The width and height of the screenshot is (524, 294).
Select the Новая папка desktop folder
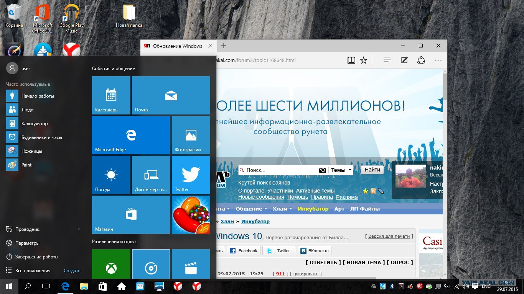129,16
